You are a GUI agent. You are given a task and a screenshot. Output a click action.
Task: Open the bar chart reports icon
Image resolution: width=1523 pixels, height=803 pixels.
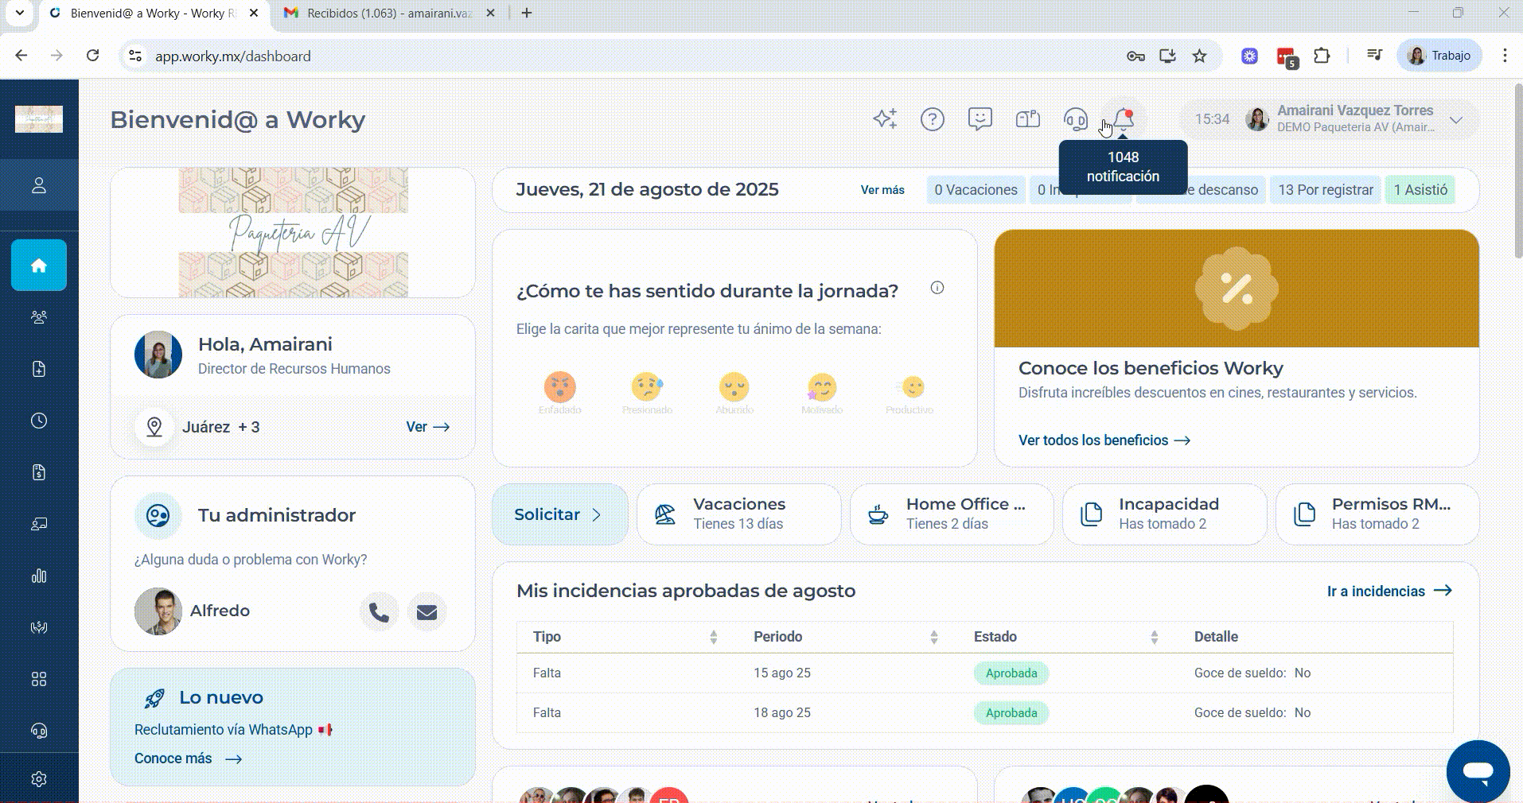pos(39,576)
